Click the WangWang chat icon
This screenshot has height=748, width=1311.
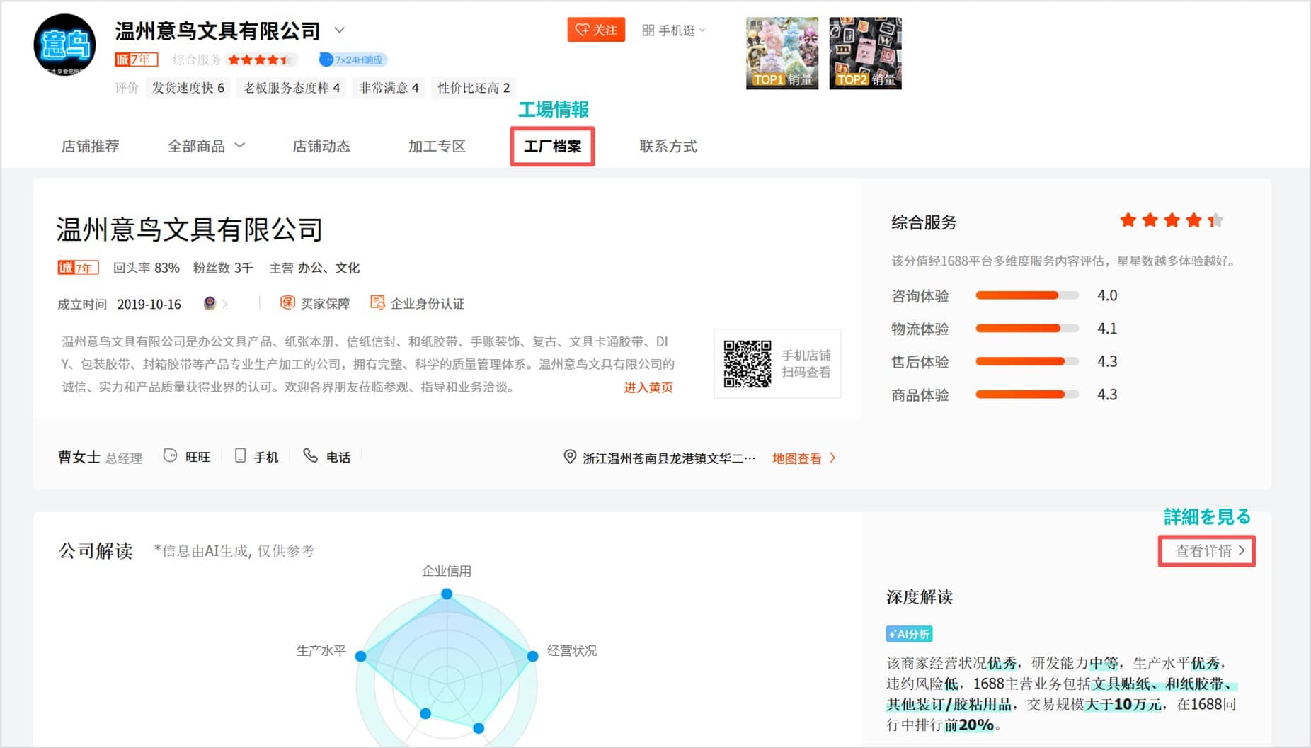[x=170, y=456]
